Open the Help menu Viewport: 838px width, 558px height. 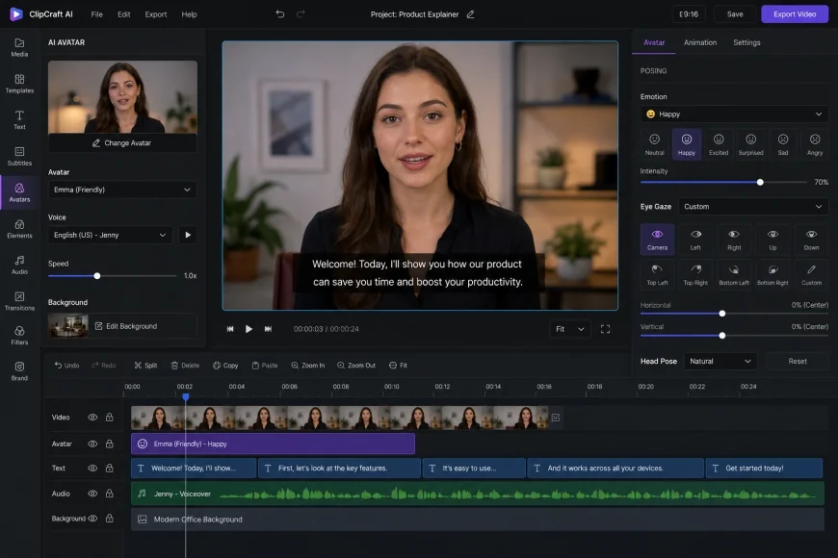point(189,14)
